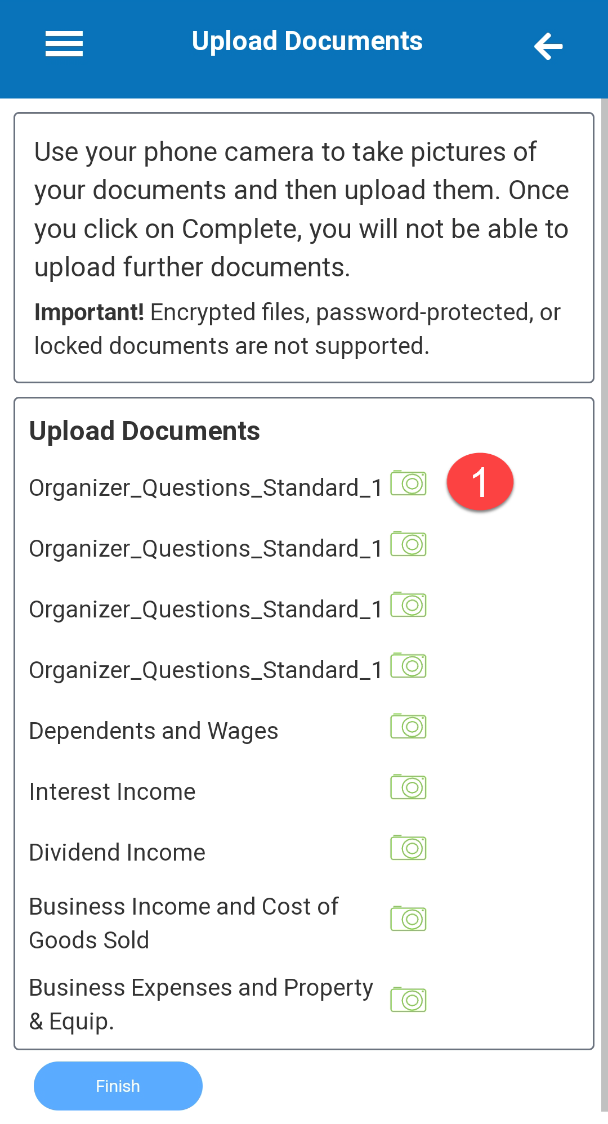Select Business Income and Cost of Goods Sold

click(184, 923)
